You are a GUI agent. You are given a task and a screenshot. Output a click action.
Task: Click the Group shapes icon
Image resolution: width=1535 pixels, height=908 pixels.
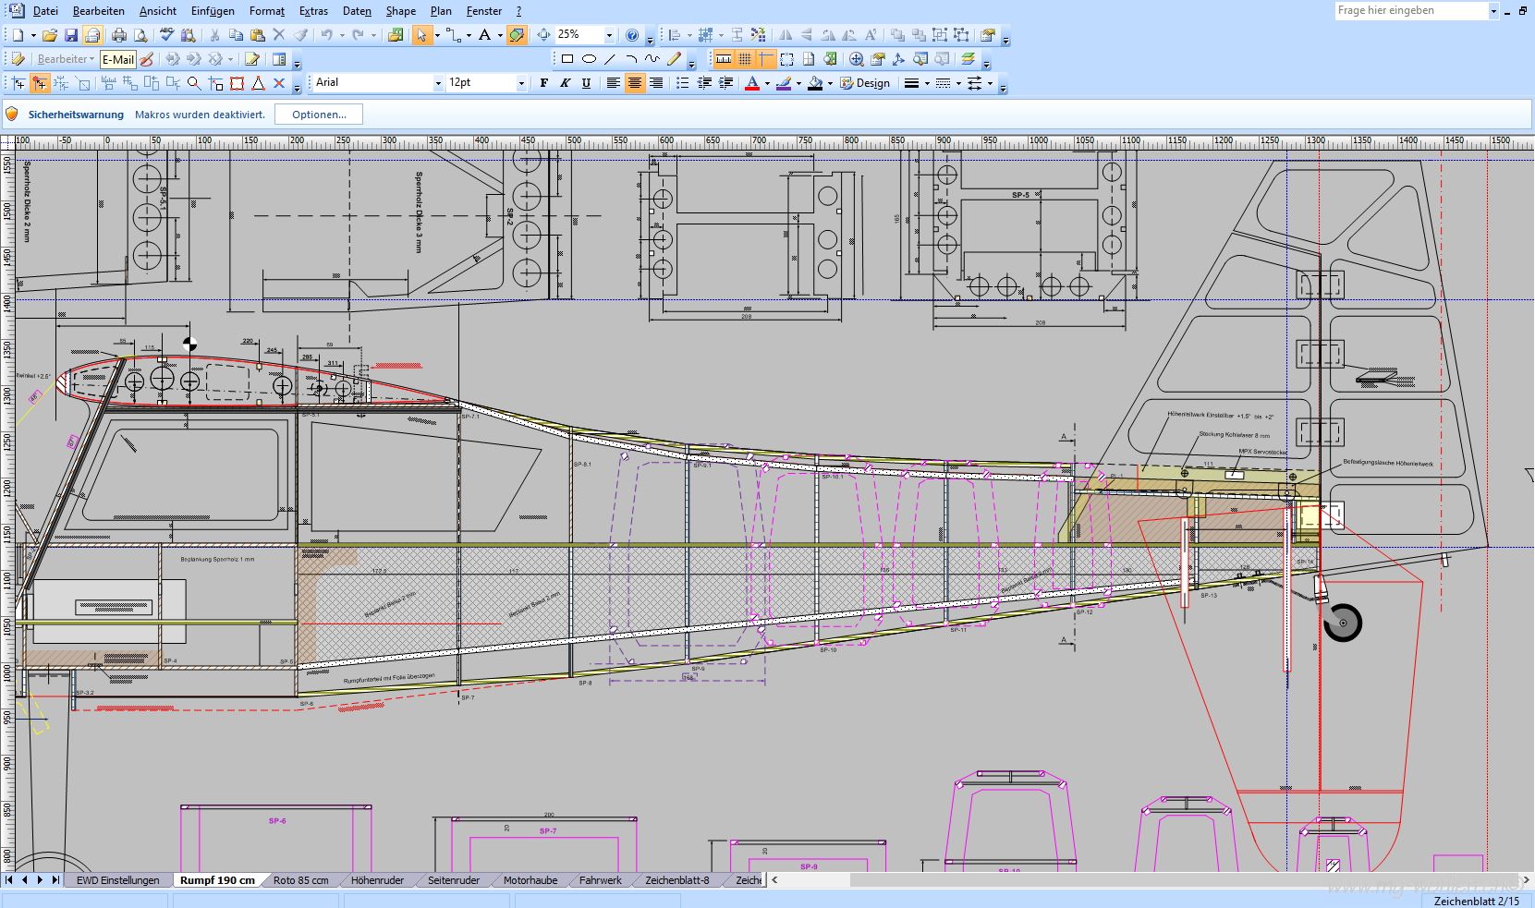click(940, 35)
